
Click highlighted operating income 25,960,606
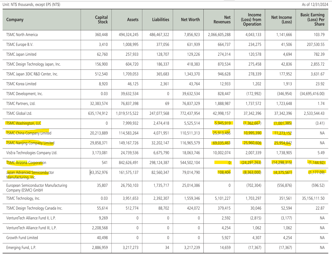click(x=252, y=143)
